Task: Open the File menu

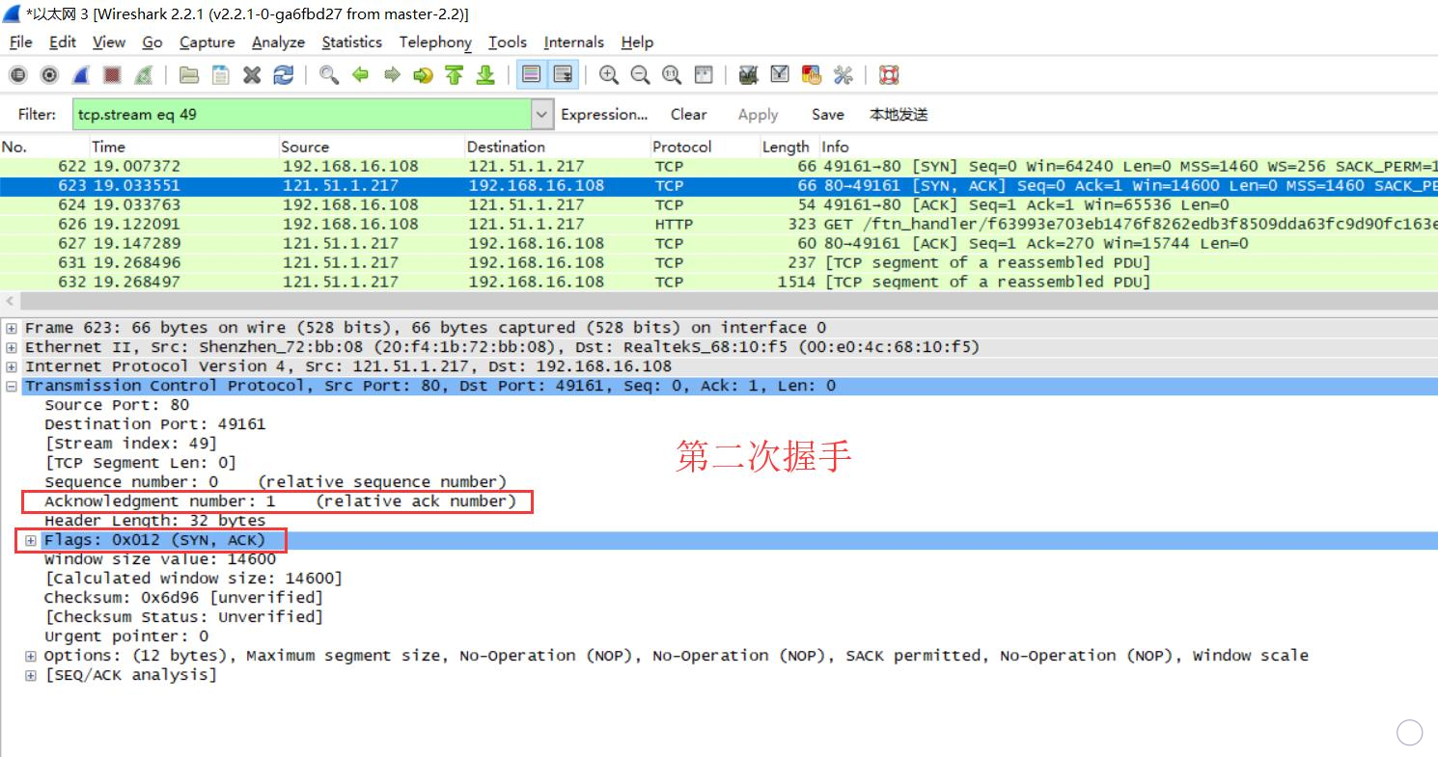Action: (x=20, y=42)
